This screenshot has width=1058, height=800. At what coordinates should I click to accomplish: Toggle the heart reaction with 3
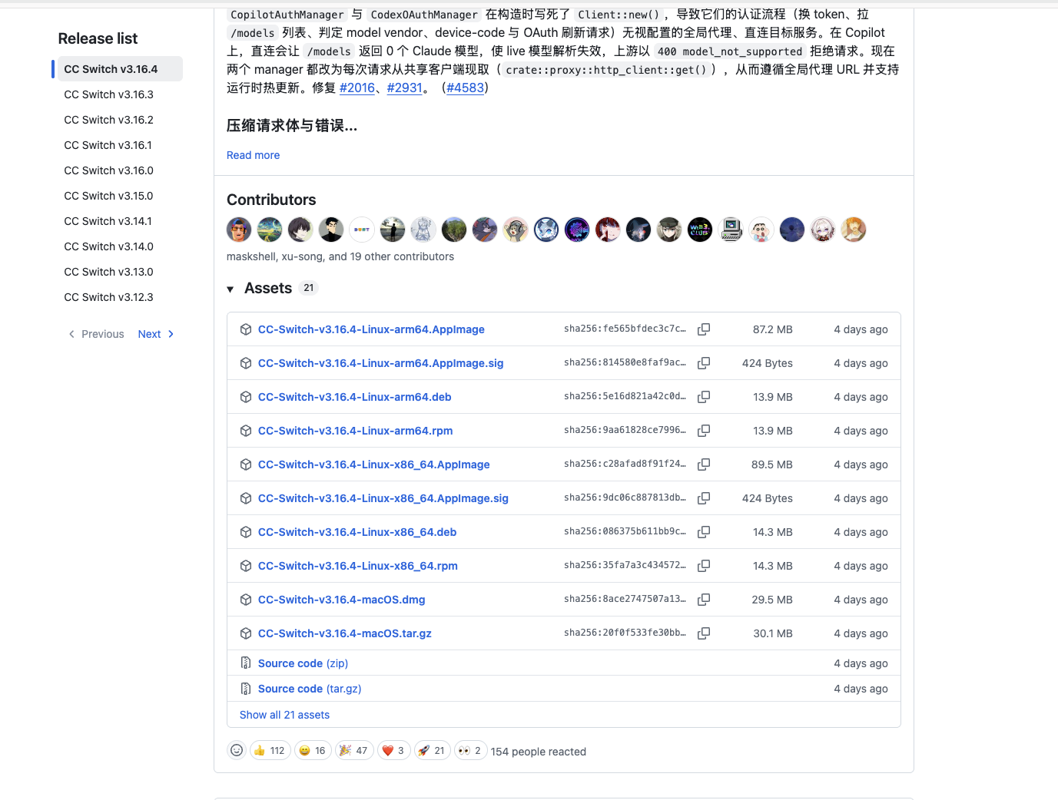[393, 750]
